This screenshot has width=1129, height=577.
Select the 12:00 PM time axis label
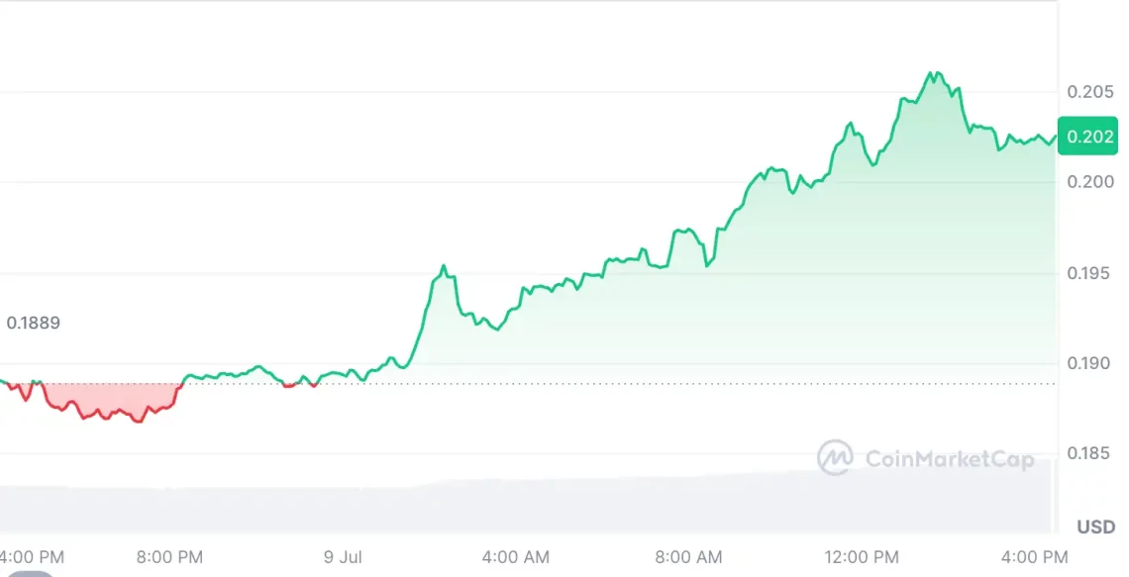[863, 557]
